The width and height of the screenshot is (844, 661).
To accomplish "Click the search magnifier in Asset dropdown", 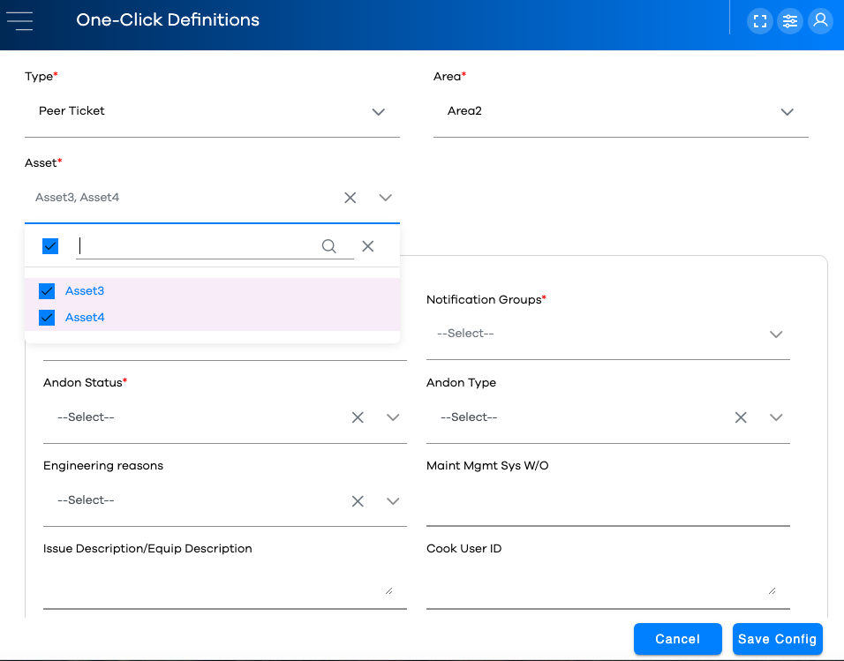I will [x=329, y=246].
